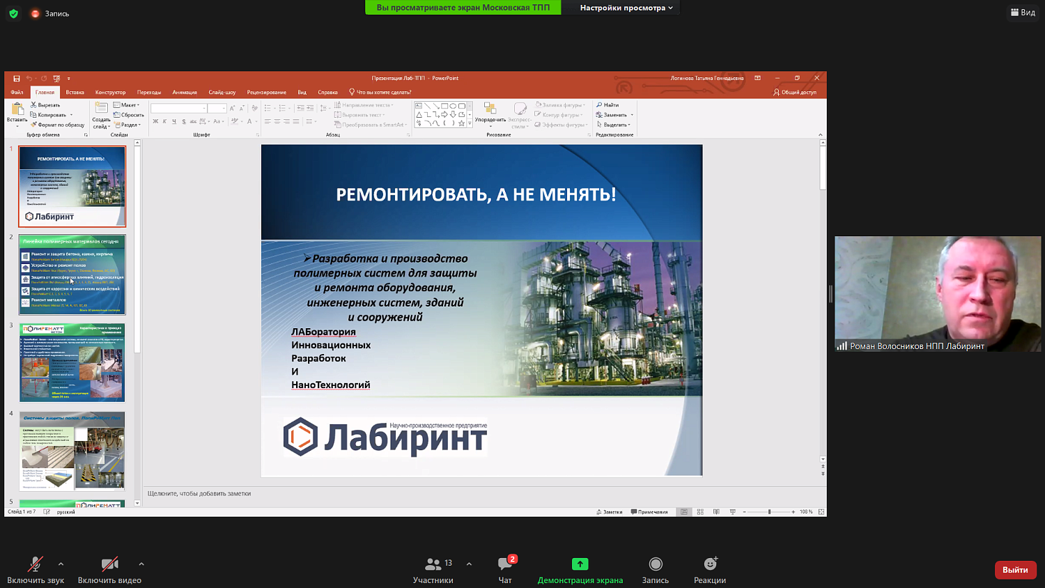
Task: Fit slide to window icon
Action: (821, 512)
